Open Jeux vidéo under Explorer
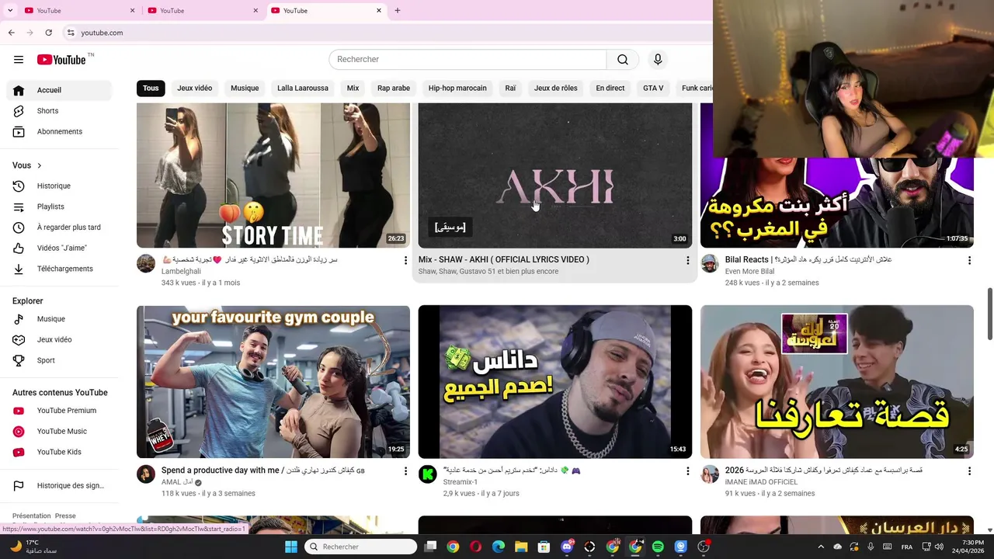Image resolution: width=994 pixels, height=559 pixels. (x=59, y=339)
